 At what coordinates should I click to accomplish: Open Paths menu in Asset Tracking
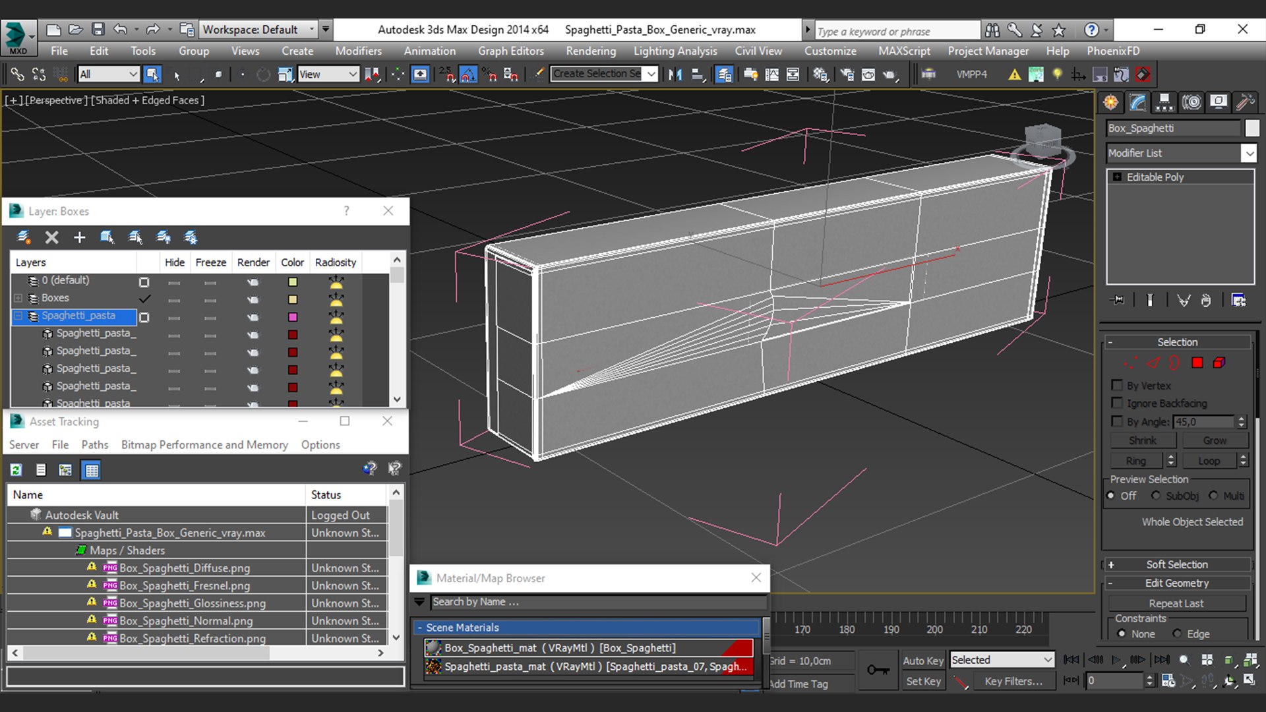click(x=95, y=445)
